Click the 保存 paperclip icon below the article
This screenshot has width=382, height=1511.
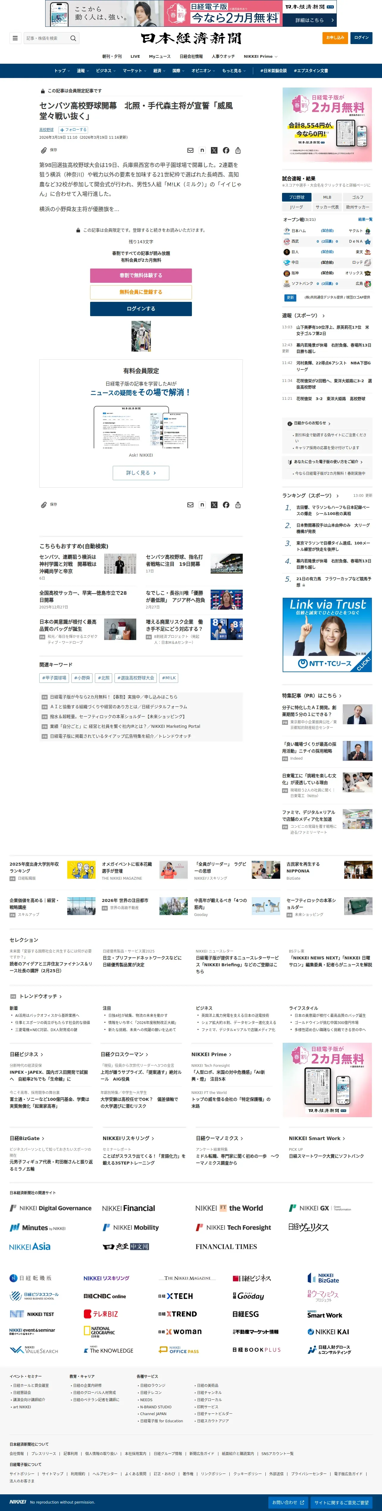coord(44,505)
